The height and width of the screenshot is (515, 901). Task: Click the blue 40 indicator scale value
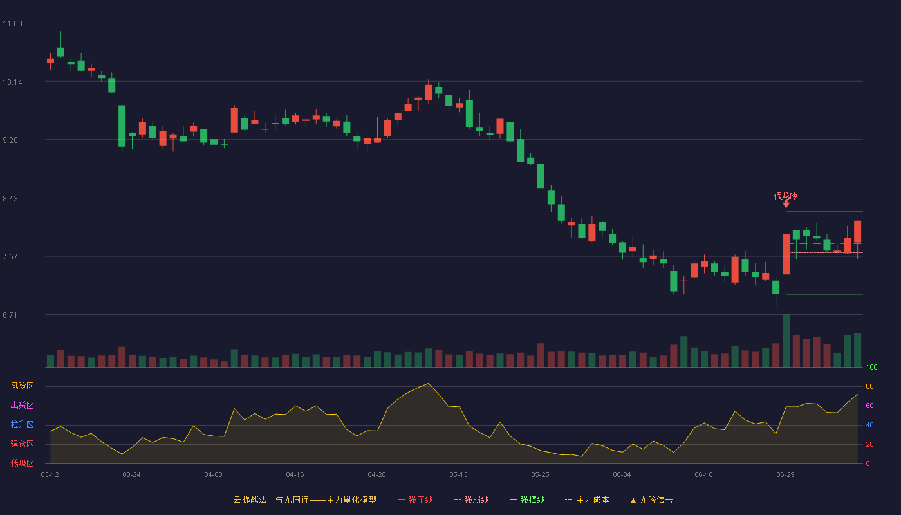869,425
